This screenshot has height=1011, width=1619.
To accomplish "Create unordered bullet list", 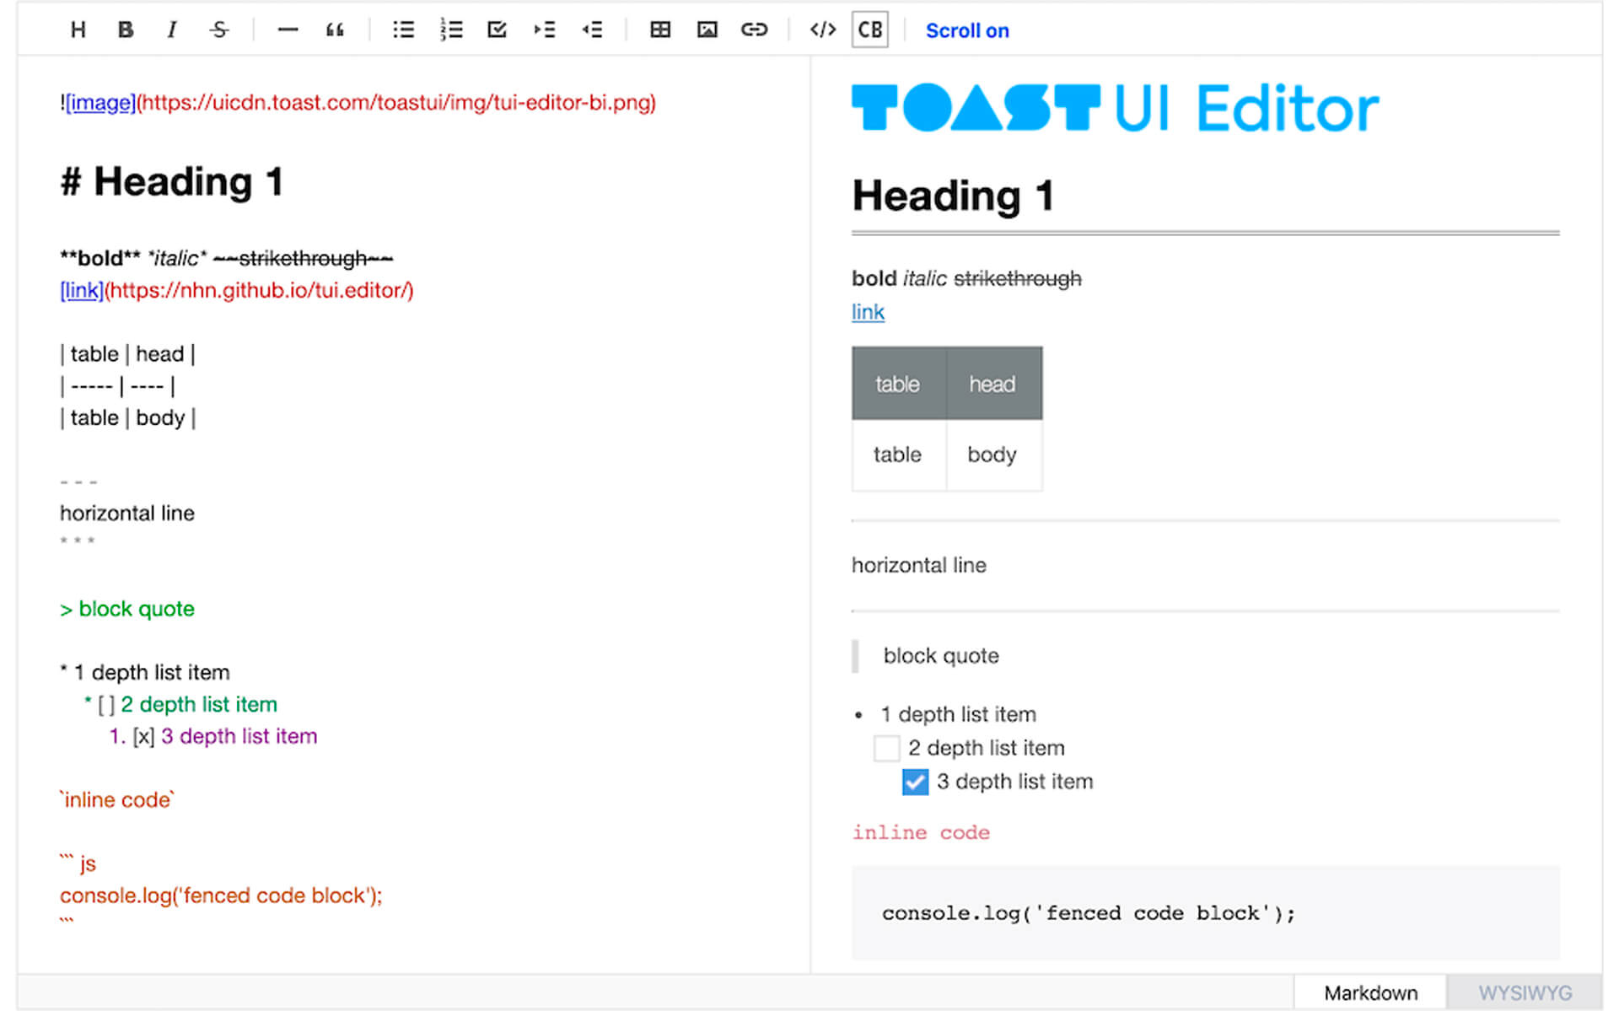I will coord(403,30).
